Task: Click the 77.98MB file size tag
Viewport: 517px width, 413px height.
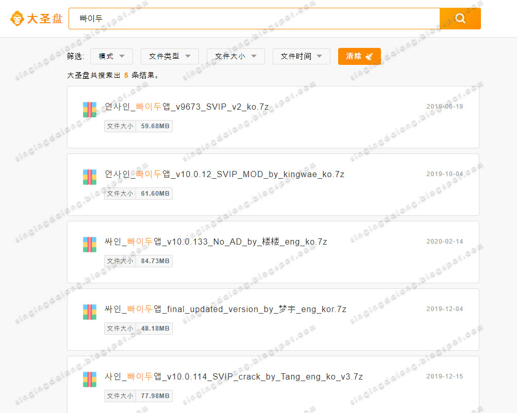Action: (x=139, y=396)
